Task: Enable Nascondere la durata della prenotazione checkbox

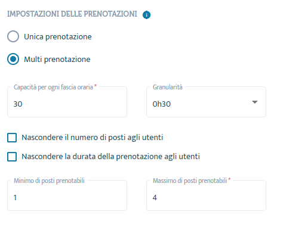Action: [x=12, y=157]
